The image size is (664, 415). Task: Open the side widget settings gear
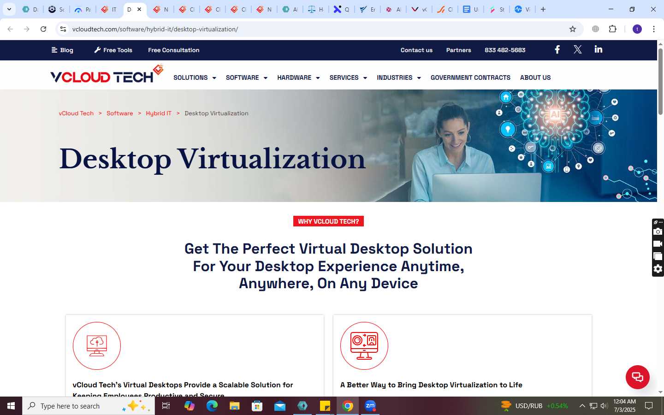(x=658, y=269)
